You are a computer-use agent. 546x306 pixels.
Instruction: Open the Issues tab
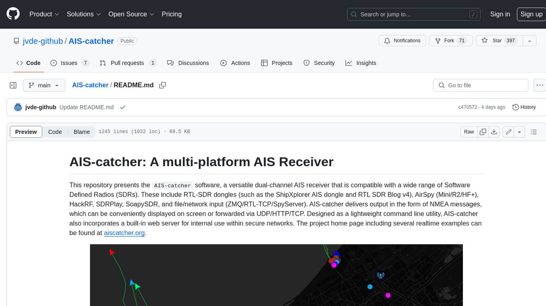click(69, 63)
